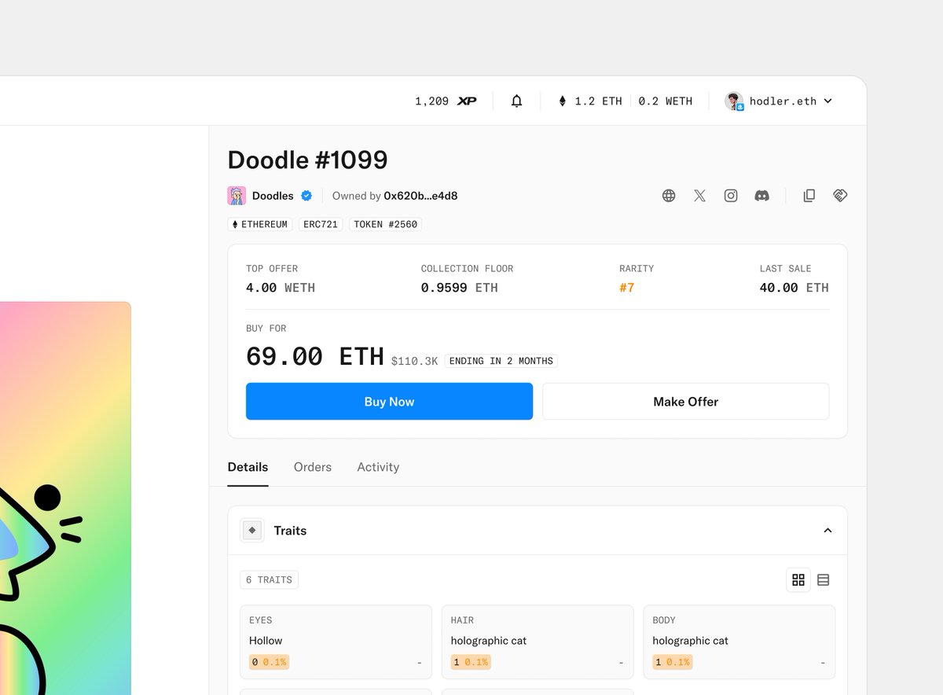Image resolution: width=943 pixels, height=695 pixels.
Task: Click the $110.3K price estimate
Action: [415, 361]
